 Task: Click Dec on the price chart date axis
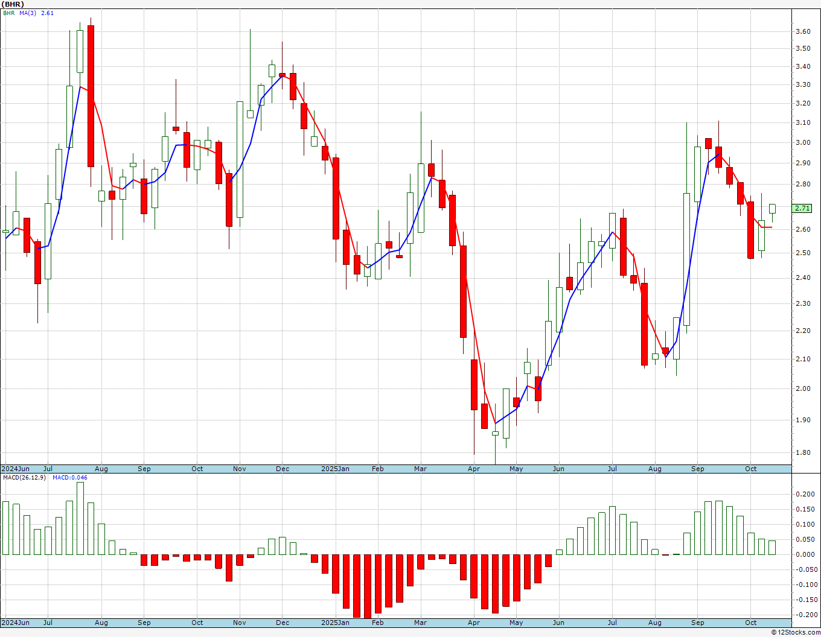pyautogui.click(x=283, y=469)
